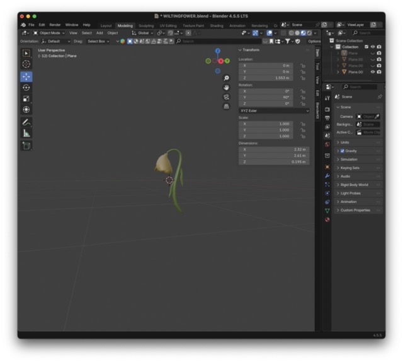Toggle the lock on Location X
The width and height of the screenshot is (403, 362).
pyautogui.click(x=303, y=65)
